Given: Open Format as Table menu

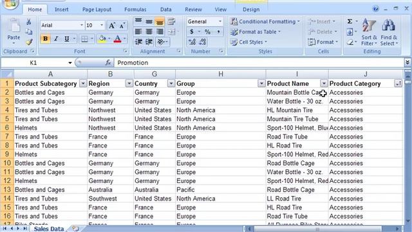Looking at the screenshot, I should [256, 32].
